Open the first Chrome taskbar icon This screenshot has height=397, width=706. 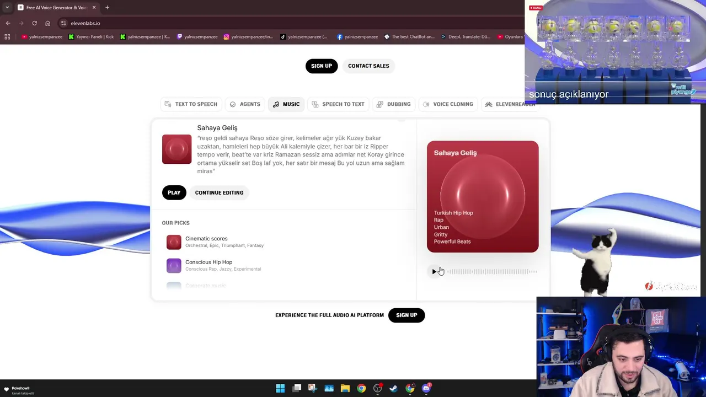(361, 388)
